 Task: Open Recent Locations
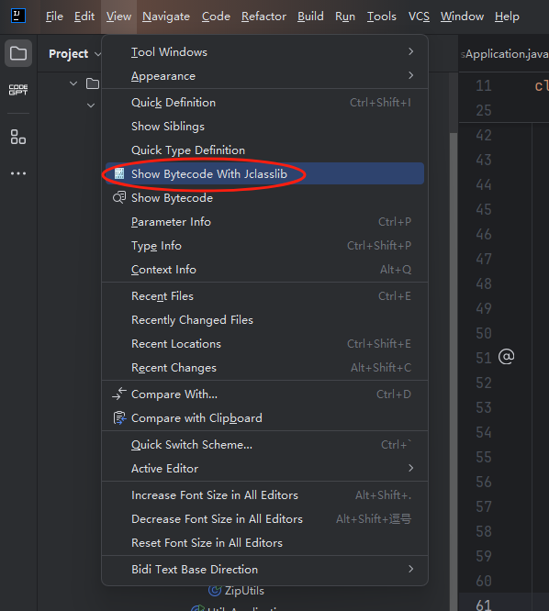coord(264,343)
